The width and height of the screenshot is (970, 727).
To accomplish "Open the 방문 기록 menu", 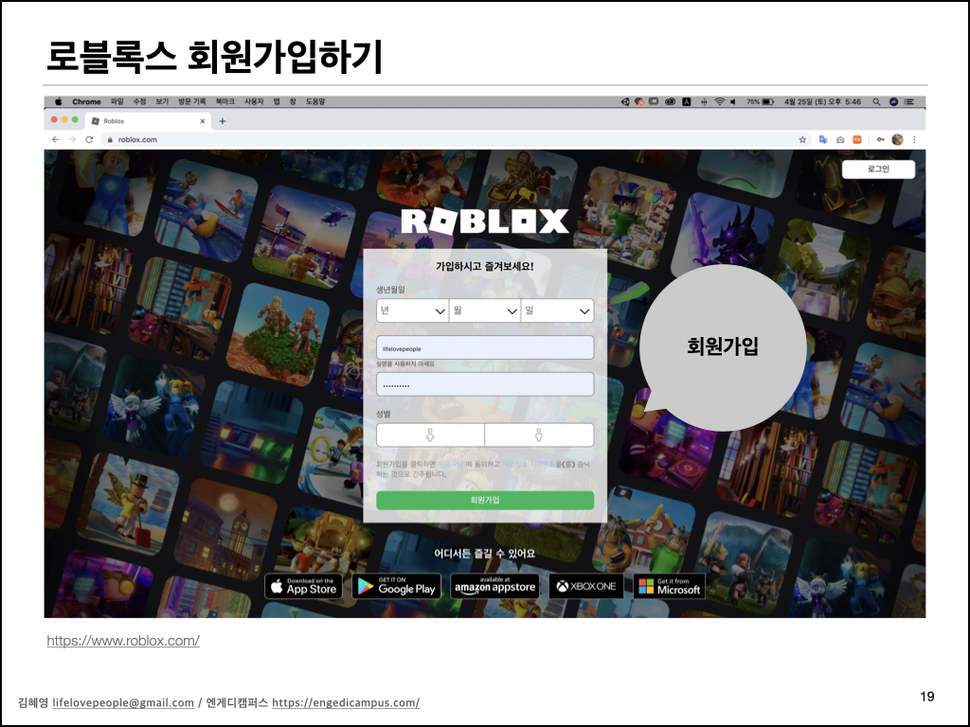I will pos(191,101).
